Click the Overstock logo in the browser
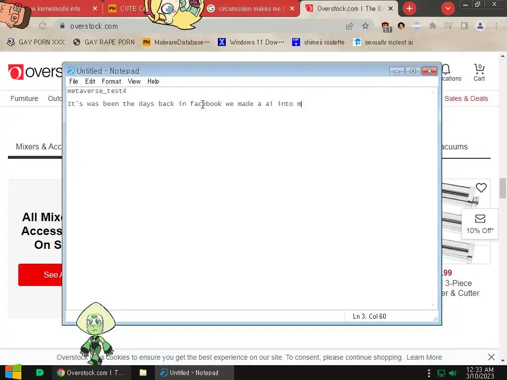The image size is (507, 380). tap(35, 72)
